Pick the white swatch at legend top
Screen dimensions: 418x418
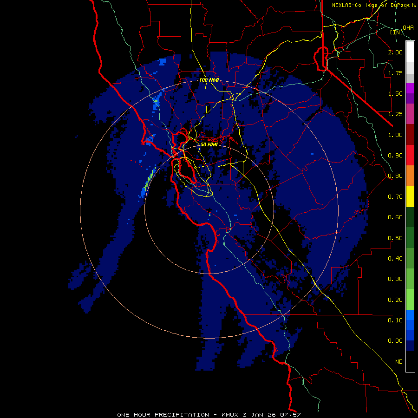pyautogui.click(x=410, y=52)
